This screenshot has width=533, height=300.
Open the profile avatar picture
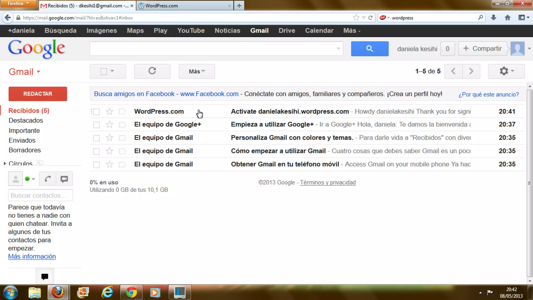coord(517,48)
